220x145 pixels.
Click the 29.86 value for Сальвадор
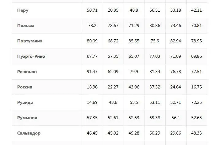tap(176, 133)
